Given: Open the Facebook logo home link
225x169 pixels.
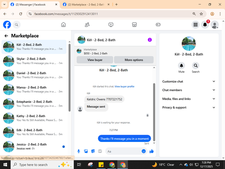Looking at the screenshot, I should (x=7, y=25).
